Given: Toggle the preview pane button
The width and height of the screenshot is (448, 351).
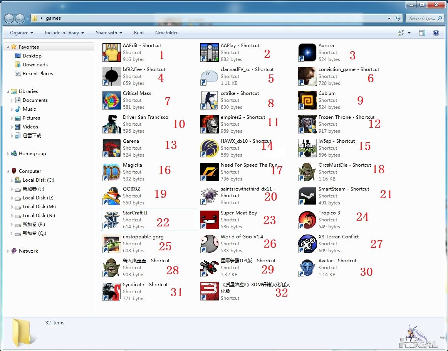Looking at the screenshot, I should pos(422,33).
